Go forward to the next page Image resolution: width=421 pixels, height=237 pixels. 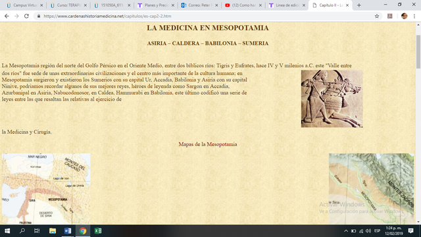16,16
